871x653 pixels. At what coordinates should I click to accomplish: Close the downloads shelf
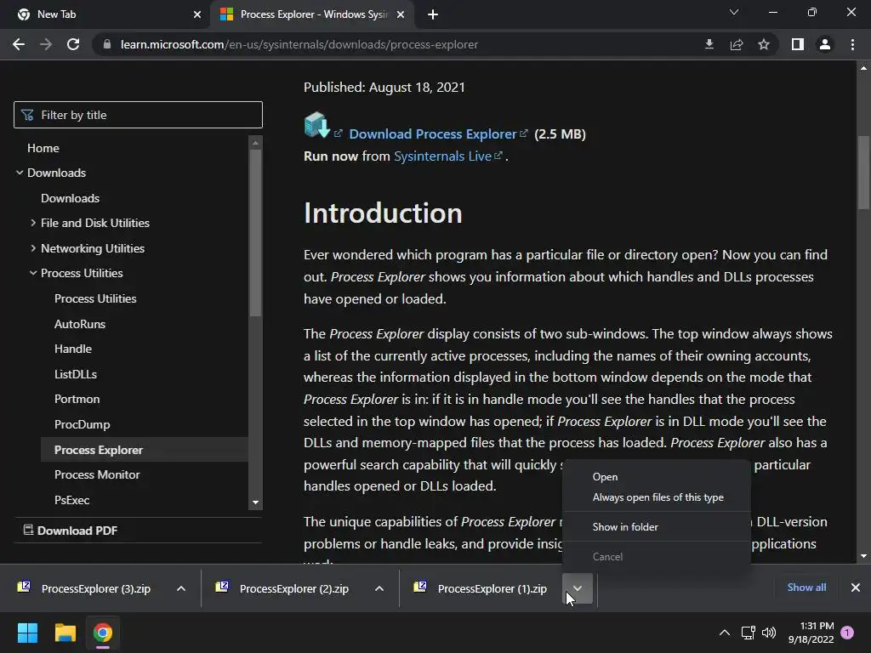856,588
